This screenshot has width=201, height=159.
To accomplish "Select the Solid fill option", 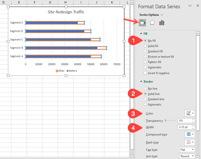I will click(146, 46).
